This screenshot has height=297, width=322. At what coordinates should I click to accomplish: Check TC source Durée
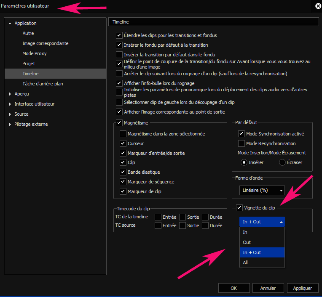(205, 225)
